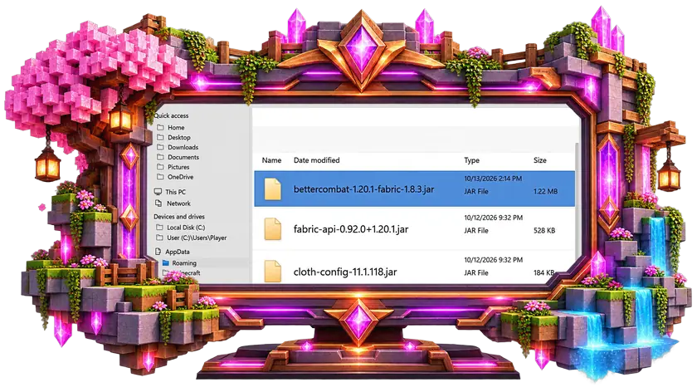Screen dimensions: 697x392
Task: Click the Home folder icon in sidebar
Action: [160, 127]
